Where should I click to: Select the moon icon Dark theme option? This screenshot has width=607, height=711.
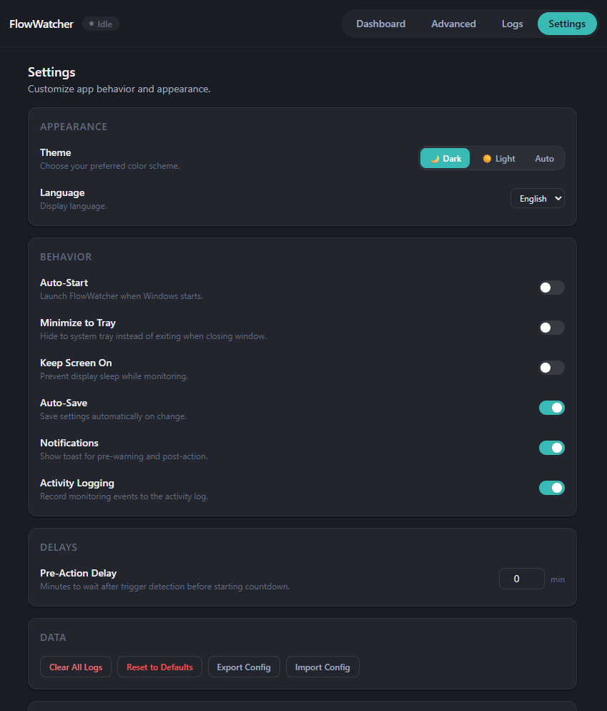coord(445,158)
